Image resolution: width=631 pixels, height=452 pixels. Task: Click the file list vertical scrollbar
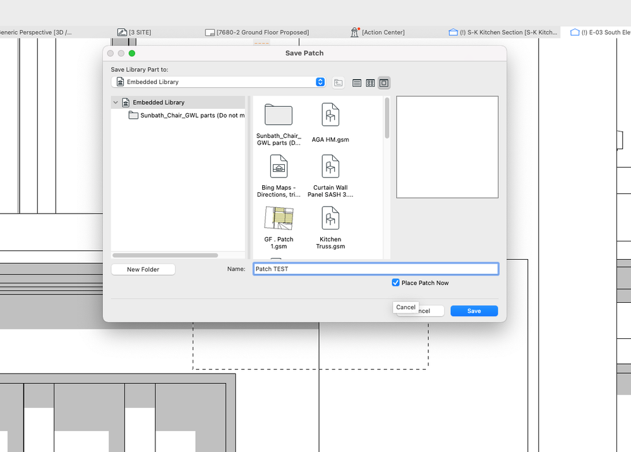(x=387, y=118)
